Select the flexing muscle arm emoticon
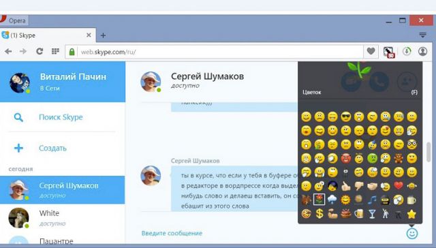The width and height of the screenshot is (436, 248). [x=332, y=214]
